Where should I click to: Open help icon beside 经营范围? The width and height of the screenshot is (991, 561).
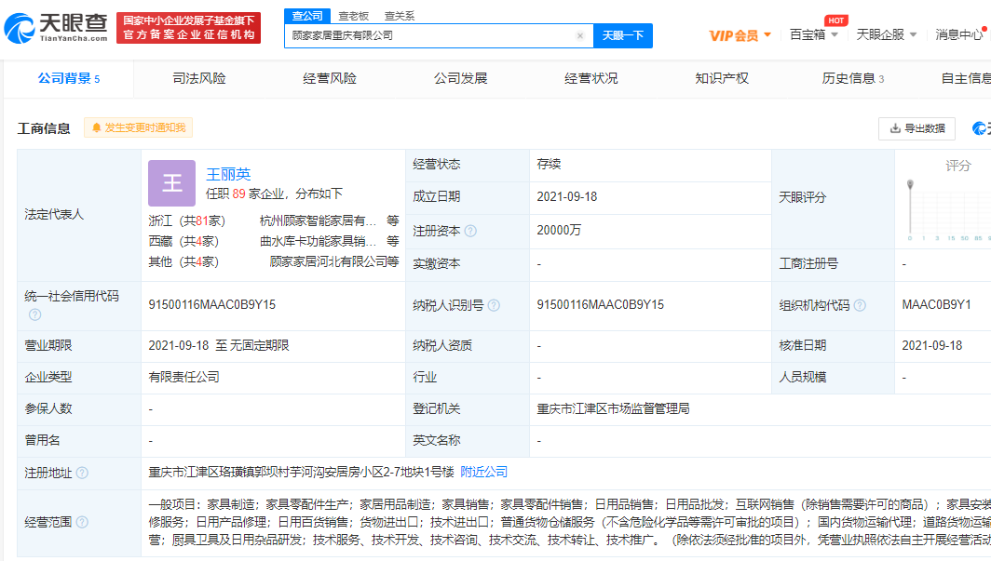[82, 522]
